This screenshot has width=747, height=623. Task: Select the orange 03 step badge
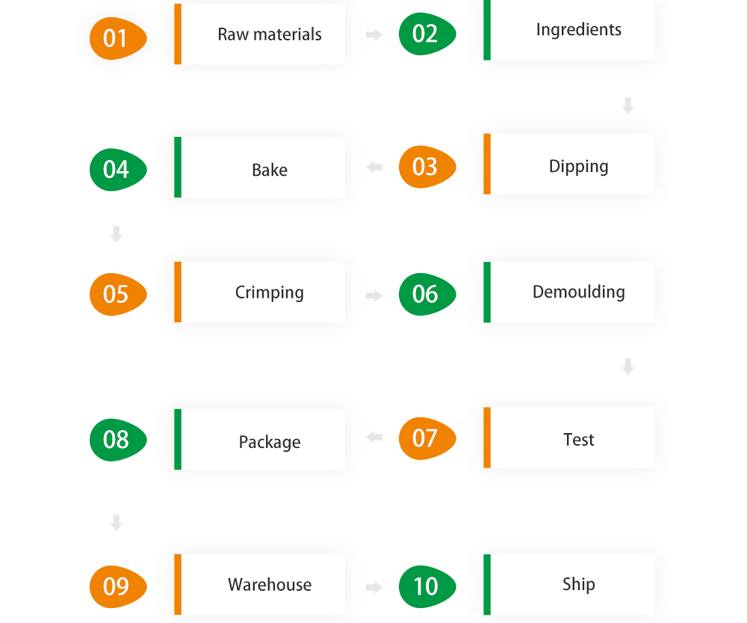(x=427, y=167)
